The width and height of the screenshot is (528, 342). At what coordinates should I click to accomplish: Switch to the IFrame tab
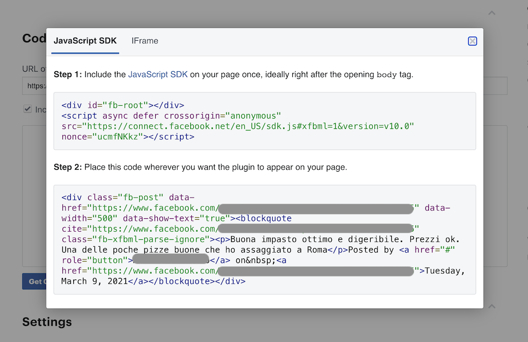tap(145, 41)
